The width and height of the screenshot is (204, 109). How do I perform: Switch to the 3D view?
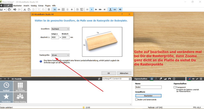[55, 10]
